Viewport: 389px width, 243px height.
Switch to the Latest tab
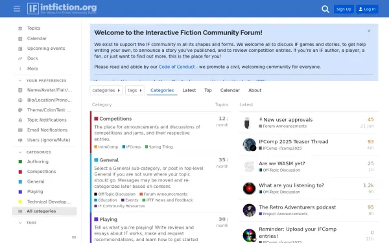189,90
